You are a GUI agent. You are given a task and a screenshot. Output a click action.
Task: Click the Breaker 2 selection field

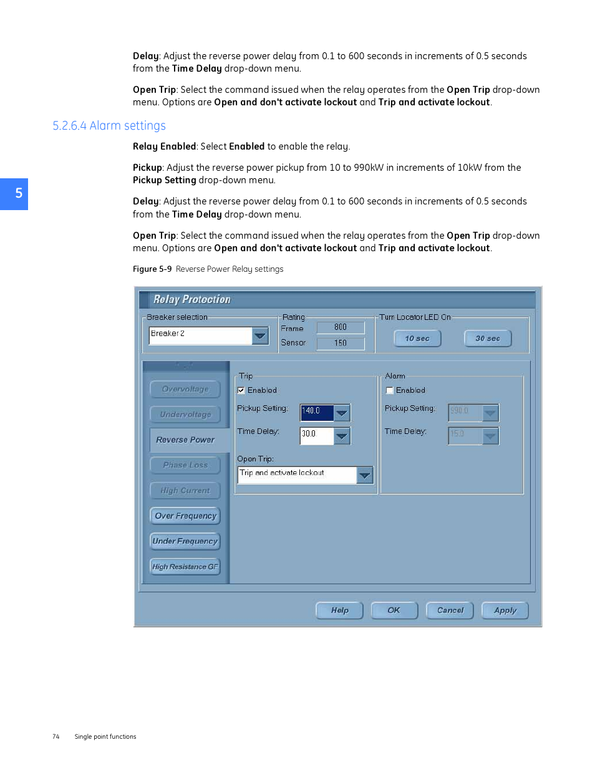(200, 335)
